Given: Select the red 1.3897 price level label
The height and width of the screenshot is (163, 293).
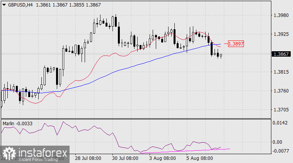Looking at the screenshot, I should (235, 44).
